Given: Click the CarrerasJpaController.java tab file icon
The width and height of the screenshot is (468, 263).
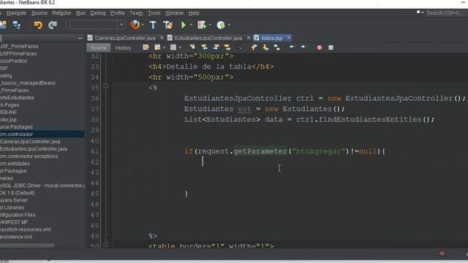Looking at the screenshot, I should point(90,38).
